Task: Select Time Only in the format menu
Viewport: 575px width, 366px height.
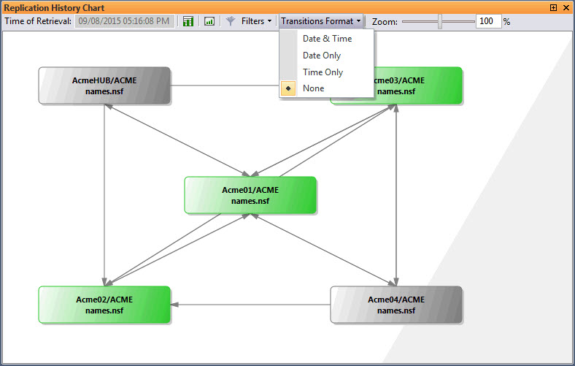Action: pyautogui.click(x=323, y=72)
